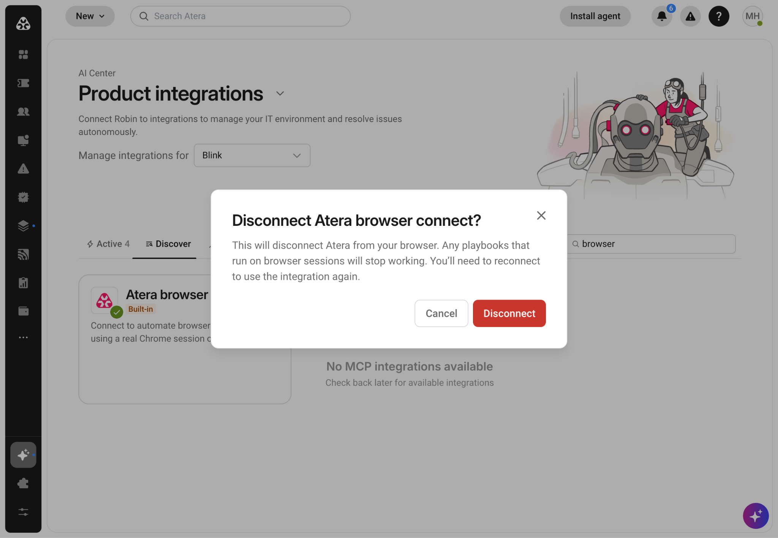The image size is (778, 538).
Task: Open the patch management chip icon in sidebar
Action: [23, 197]
